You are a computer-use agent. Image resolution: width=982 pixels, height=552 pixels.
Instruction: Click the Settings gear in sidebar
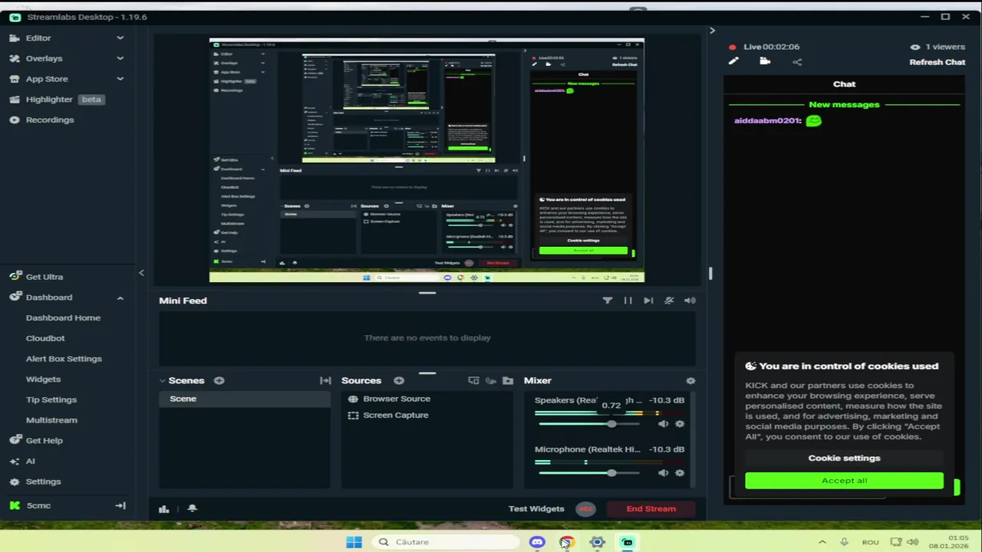[15, 481]
